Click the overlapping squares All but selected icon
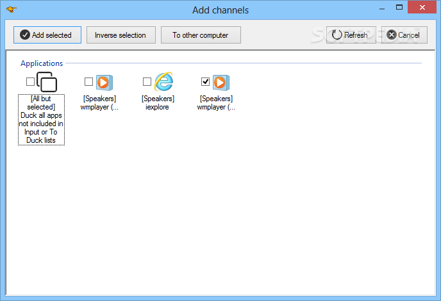 tap(47, 82)
